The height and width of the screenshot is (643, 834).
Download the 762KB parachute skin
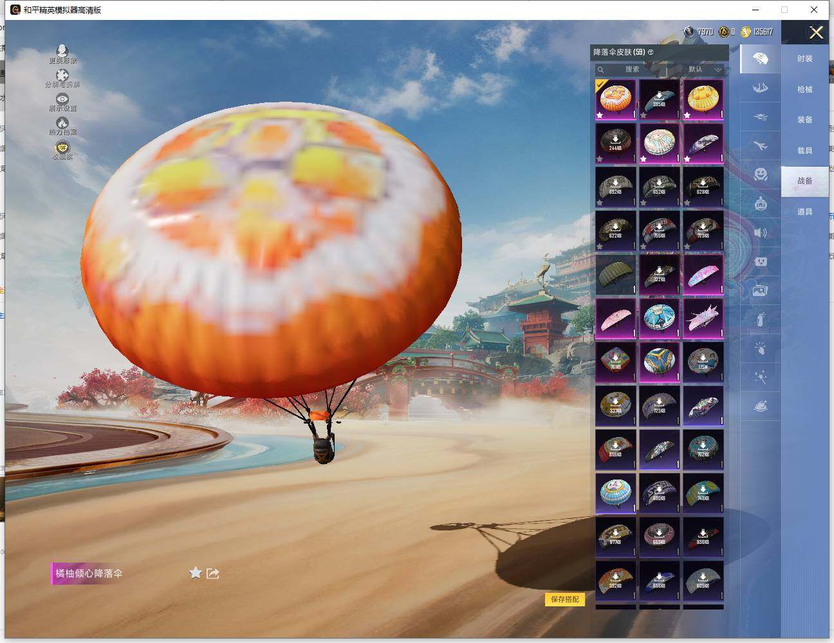pos(703,450)
